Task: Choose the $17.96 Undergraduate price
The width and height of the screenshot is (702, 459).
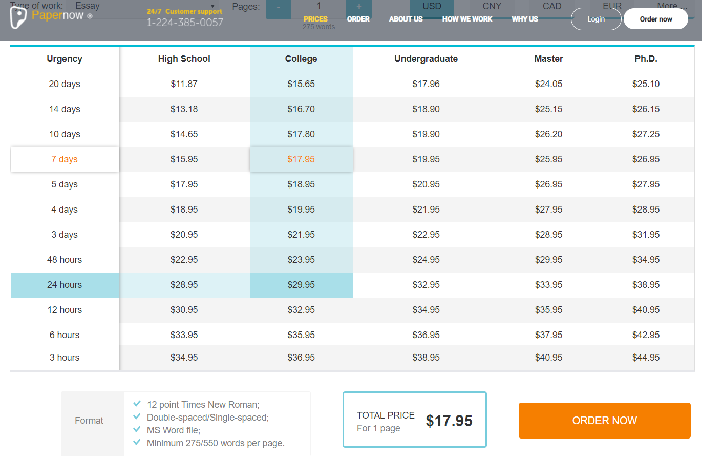Action: coord(426,84)
